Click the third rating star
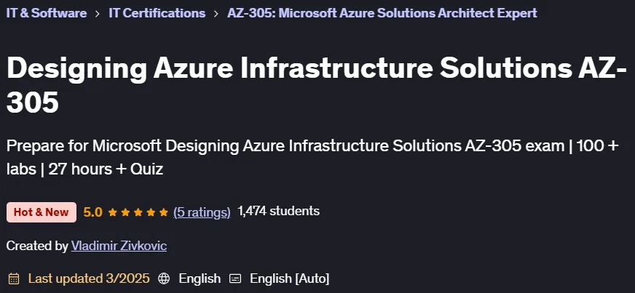 click(138, 212)
